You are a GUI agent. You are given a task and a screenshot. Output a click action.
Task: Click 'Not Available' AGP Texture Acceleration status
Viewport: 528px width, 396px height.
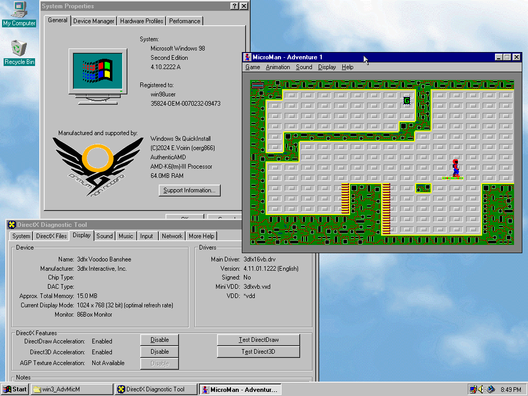pyautogui.click(x=108, y=363)
